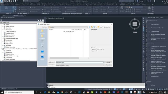Select Intersecciones in the prospector tree

pos(9,44)
